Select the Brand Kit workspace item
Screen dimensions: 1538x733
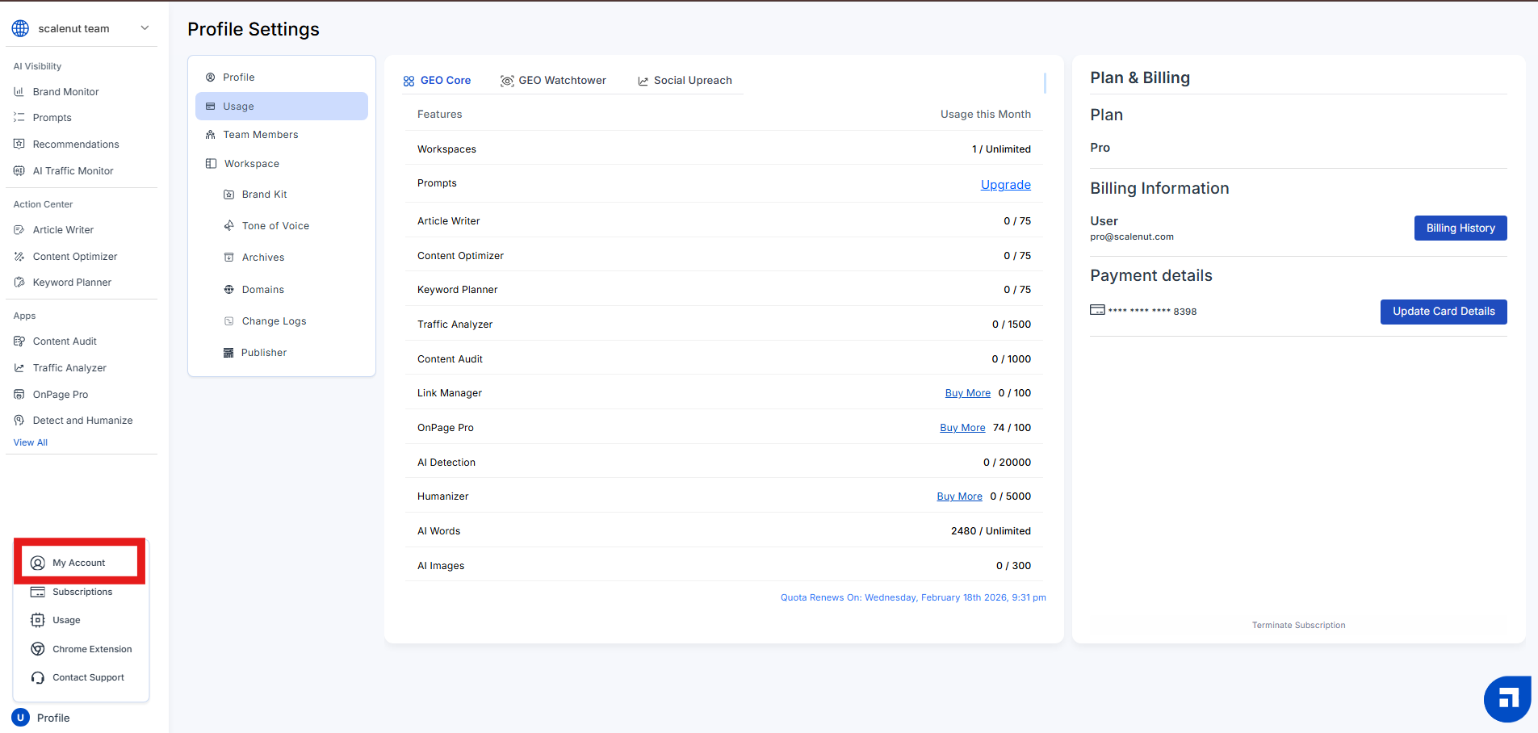pos(264,195)
